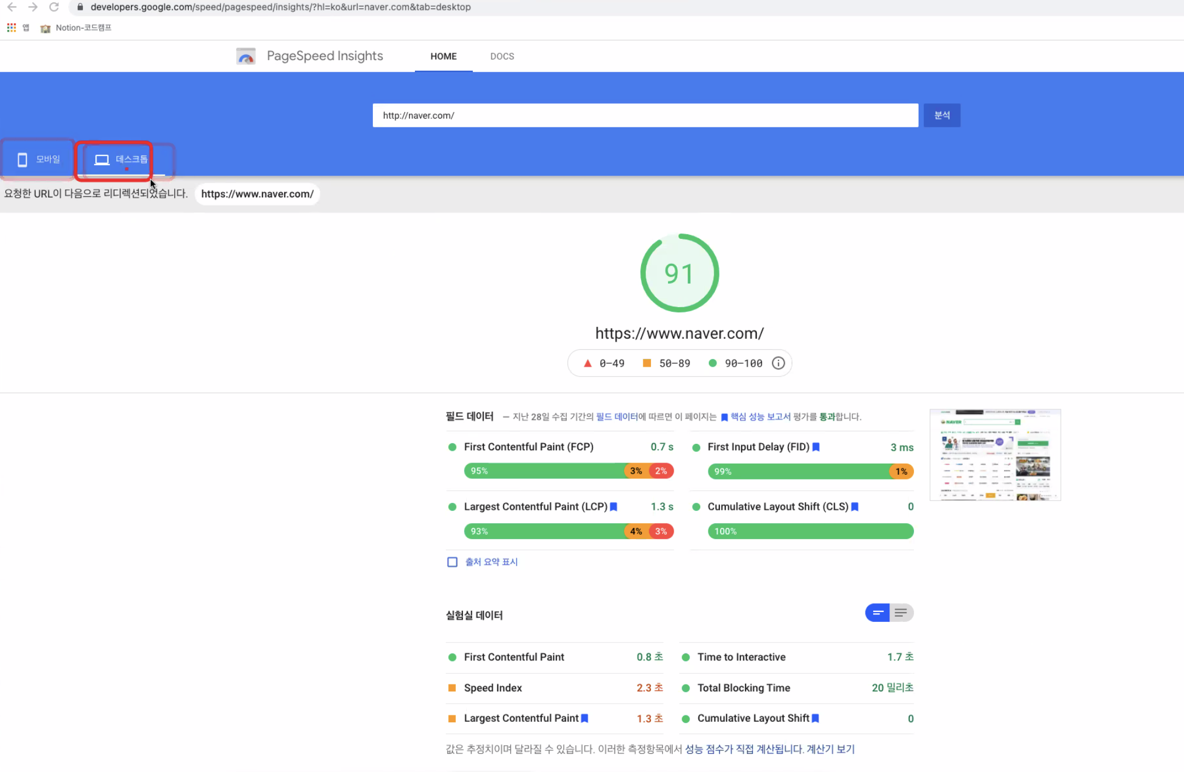Open the 계산기 보기 link
This screenshot has width=1184, height=772.
[x=830, y=749]
